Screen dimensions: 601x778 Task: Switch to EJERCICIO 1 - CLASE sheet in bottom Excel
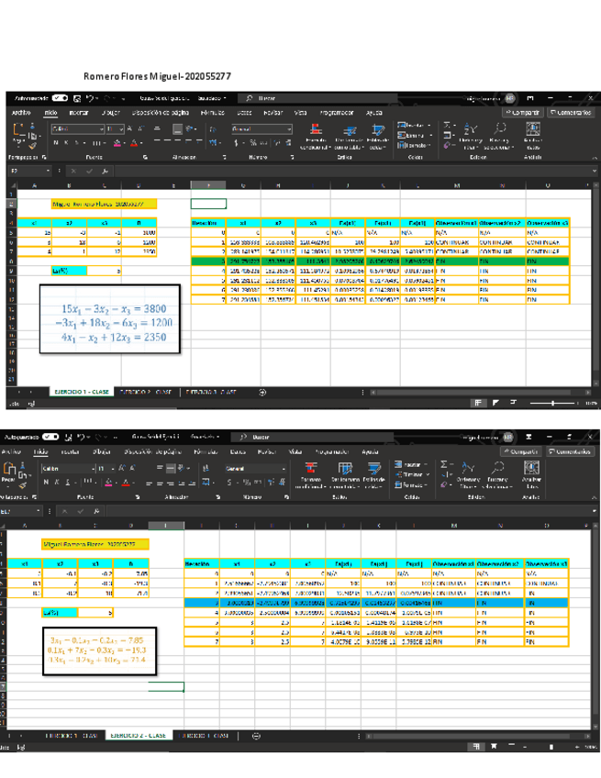click(x=72, y=736)
